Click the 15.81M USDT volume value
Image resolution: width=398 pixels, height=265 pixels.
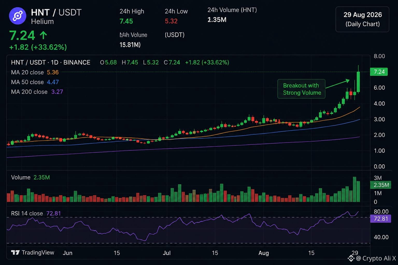coord(130,45)
